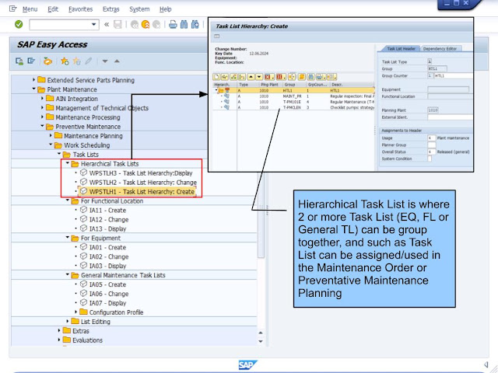Screen dimensions: 498x373
Task: Collapse the For Equipment folder
Action: point(68,237)
